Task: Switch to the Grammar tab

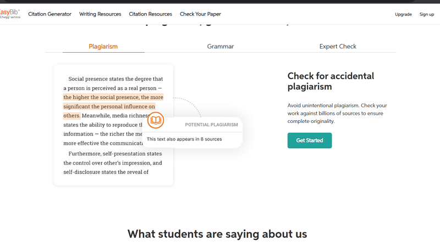Action: 221,47
